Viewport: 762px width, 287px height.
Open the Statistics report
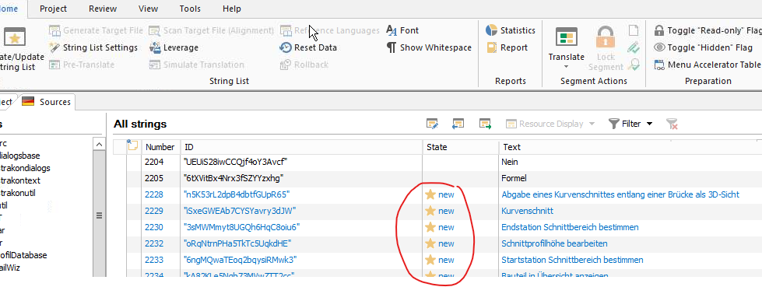(511, 30)
